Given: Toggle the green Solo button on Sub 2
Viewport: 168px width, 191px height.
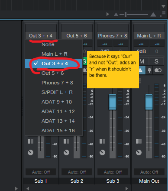Looking at the screenshot, I should pyautogui.click(x=84, y=61).
